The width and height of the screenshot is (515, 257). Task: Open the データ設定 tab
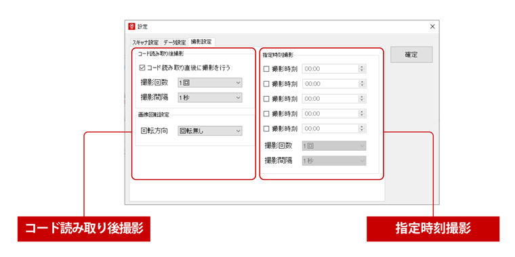point(175,43)
